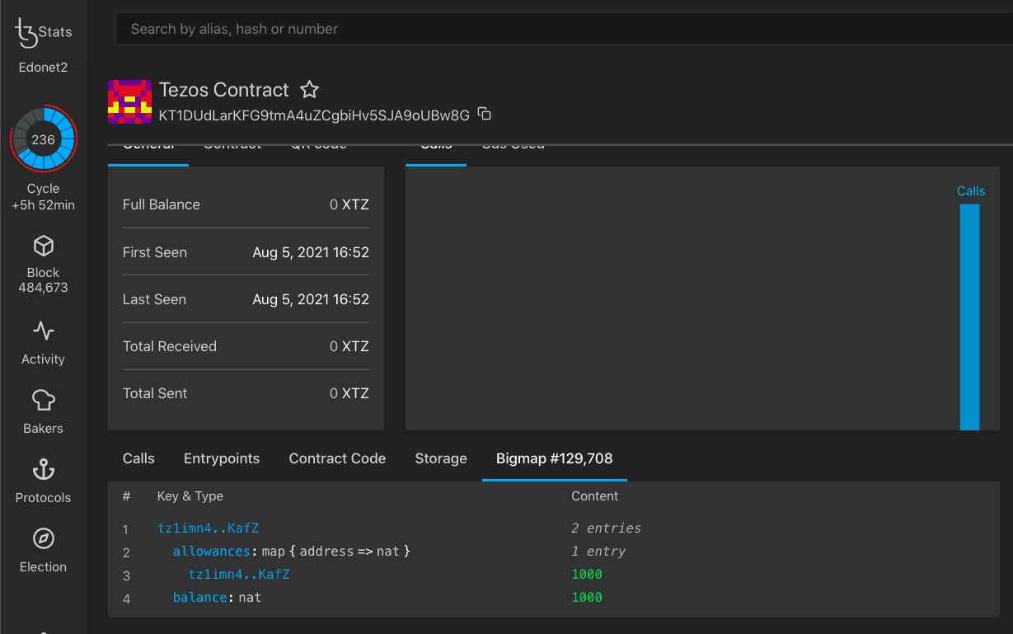Open the Contract Code tab
Viewport: 1013px width, 634px height.
pos(337,459)
